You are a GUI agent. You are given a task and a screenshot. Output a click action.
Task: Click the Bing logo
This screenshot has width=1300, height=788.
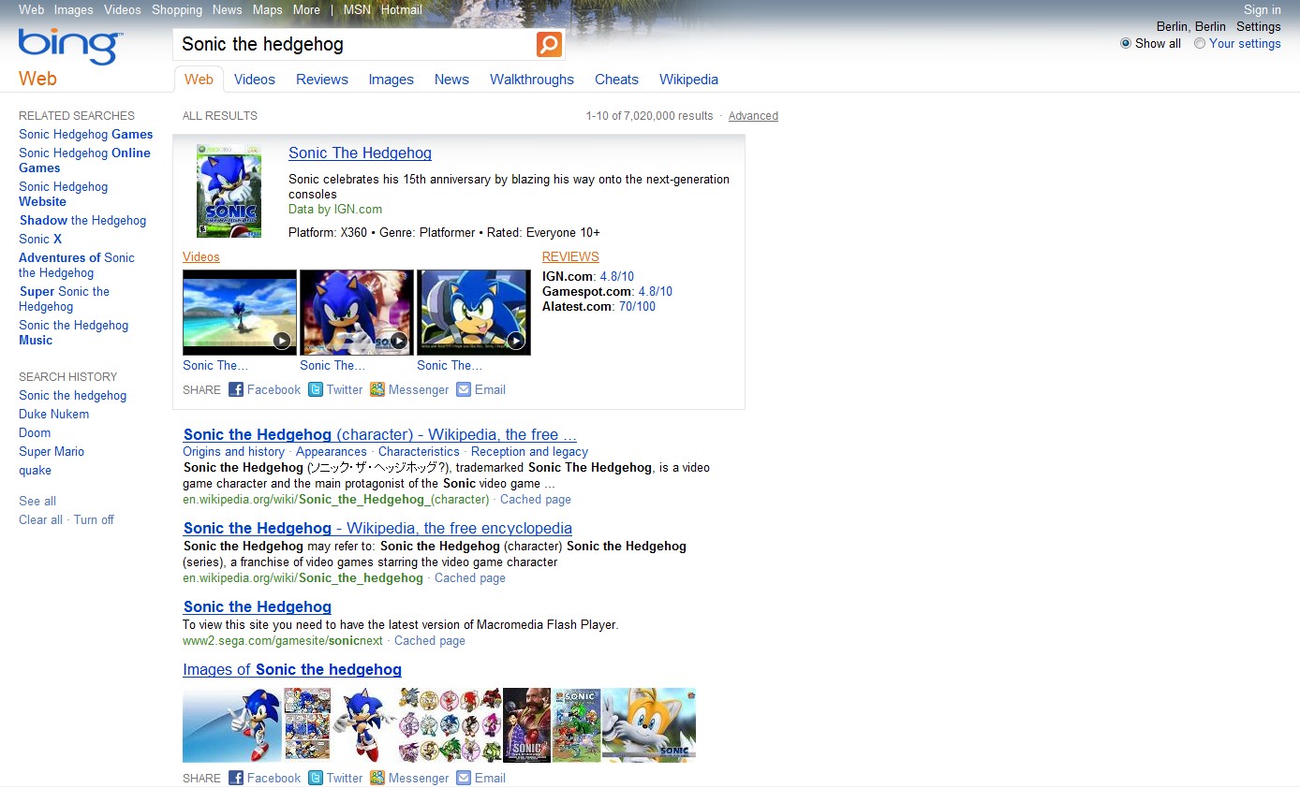click(66, 45)
